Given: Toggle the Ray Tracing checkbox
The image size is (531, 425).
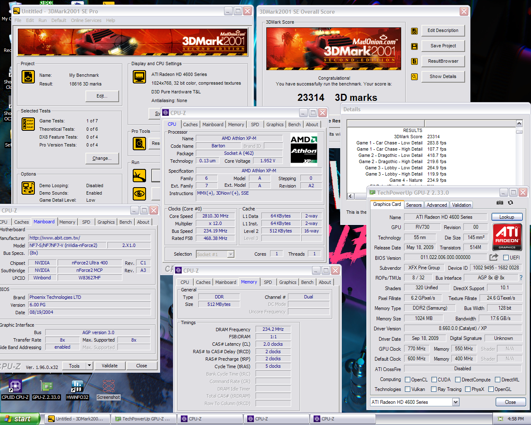Looking at the screenshot, I should [434, 389].
